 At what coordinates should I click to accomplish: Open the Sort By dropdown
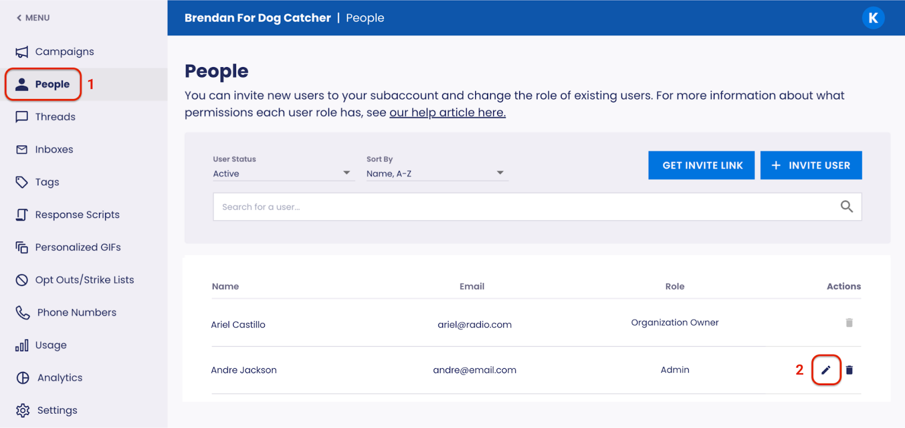point(437,173)
